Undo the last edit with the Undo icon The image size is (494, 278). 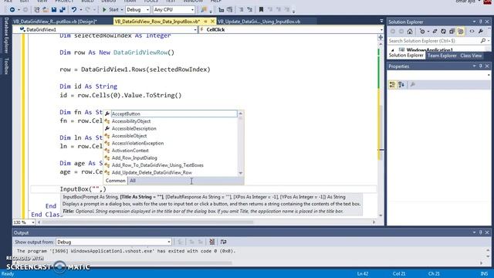point(74,10)
